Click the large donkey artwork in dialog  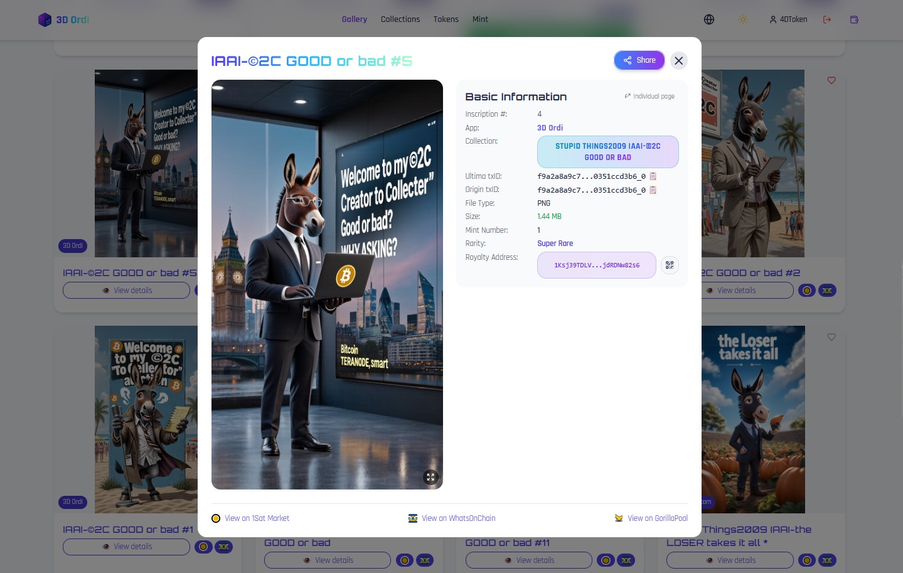327,284
